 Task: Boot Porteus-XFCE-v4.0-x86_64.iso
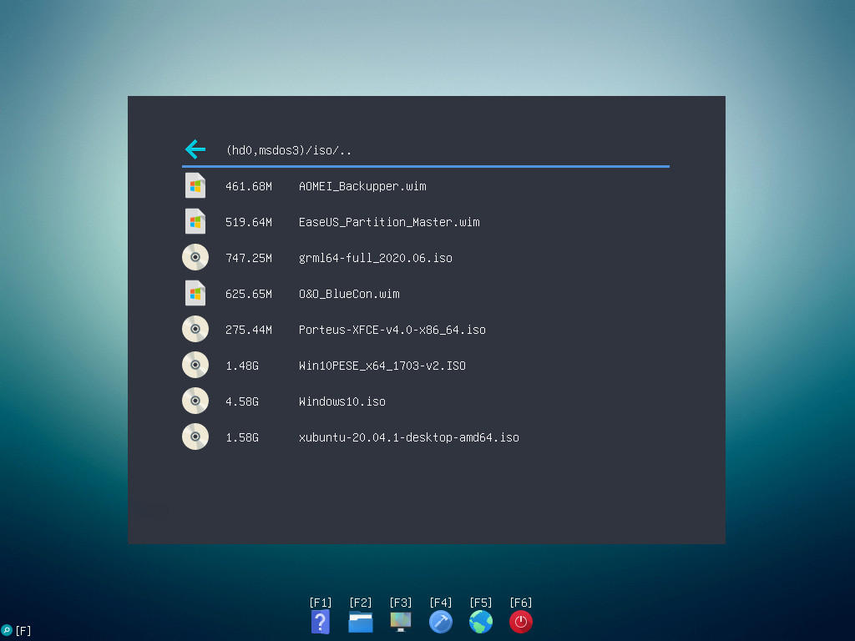click(392, 330)
